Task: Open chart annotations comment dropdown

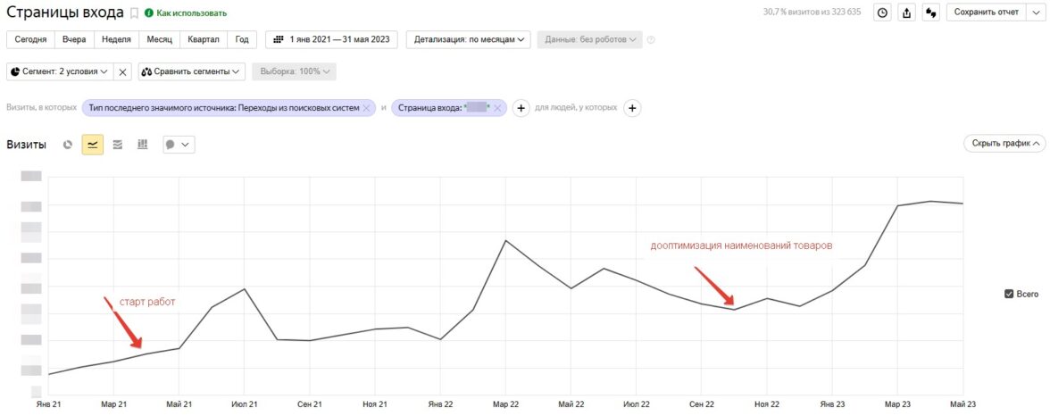Action: click(x=179, y=144)
